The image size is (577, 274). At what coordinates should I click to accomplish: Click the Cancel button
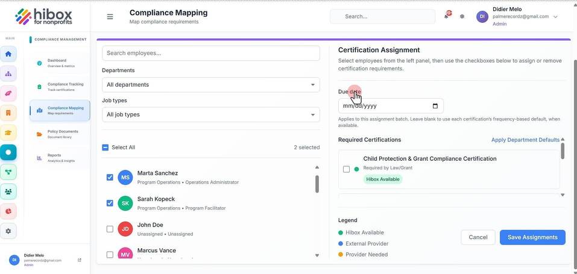click(478, 237)
